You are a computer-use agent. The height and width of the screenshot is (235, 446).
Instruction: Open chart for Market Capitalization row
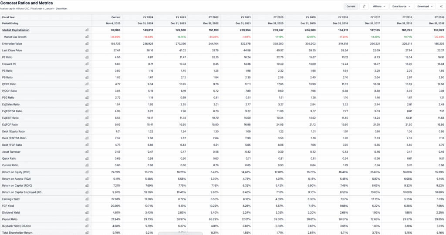tap(87, 30)
